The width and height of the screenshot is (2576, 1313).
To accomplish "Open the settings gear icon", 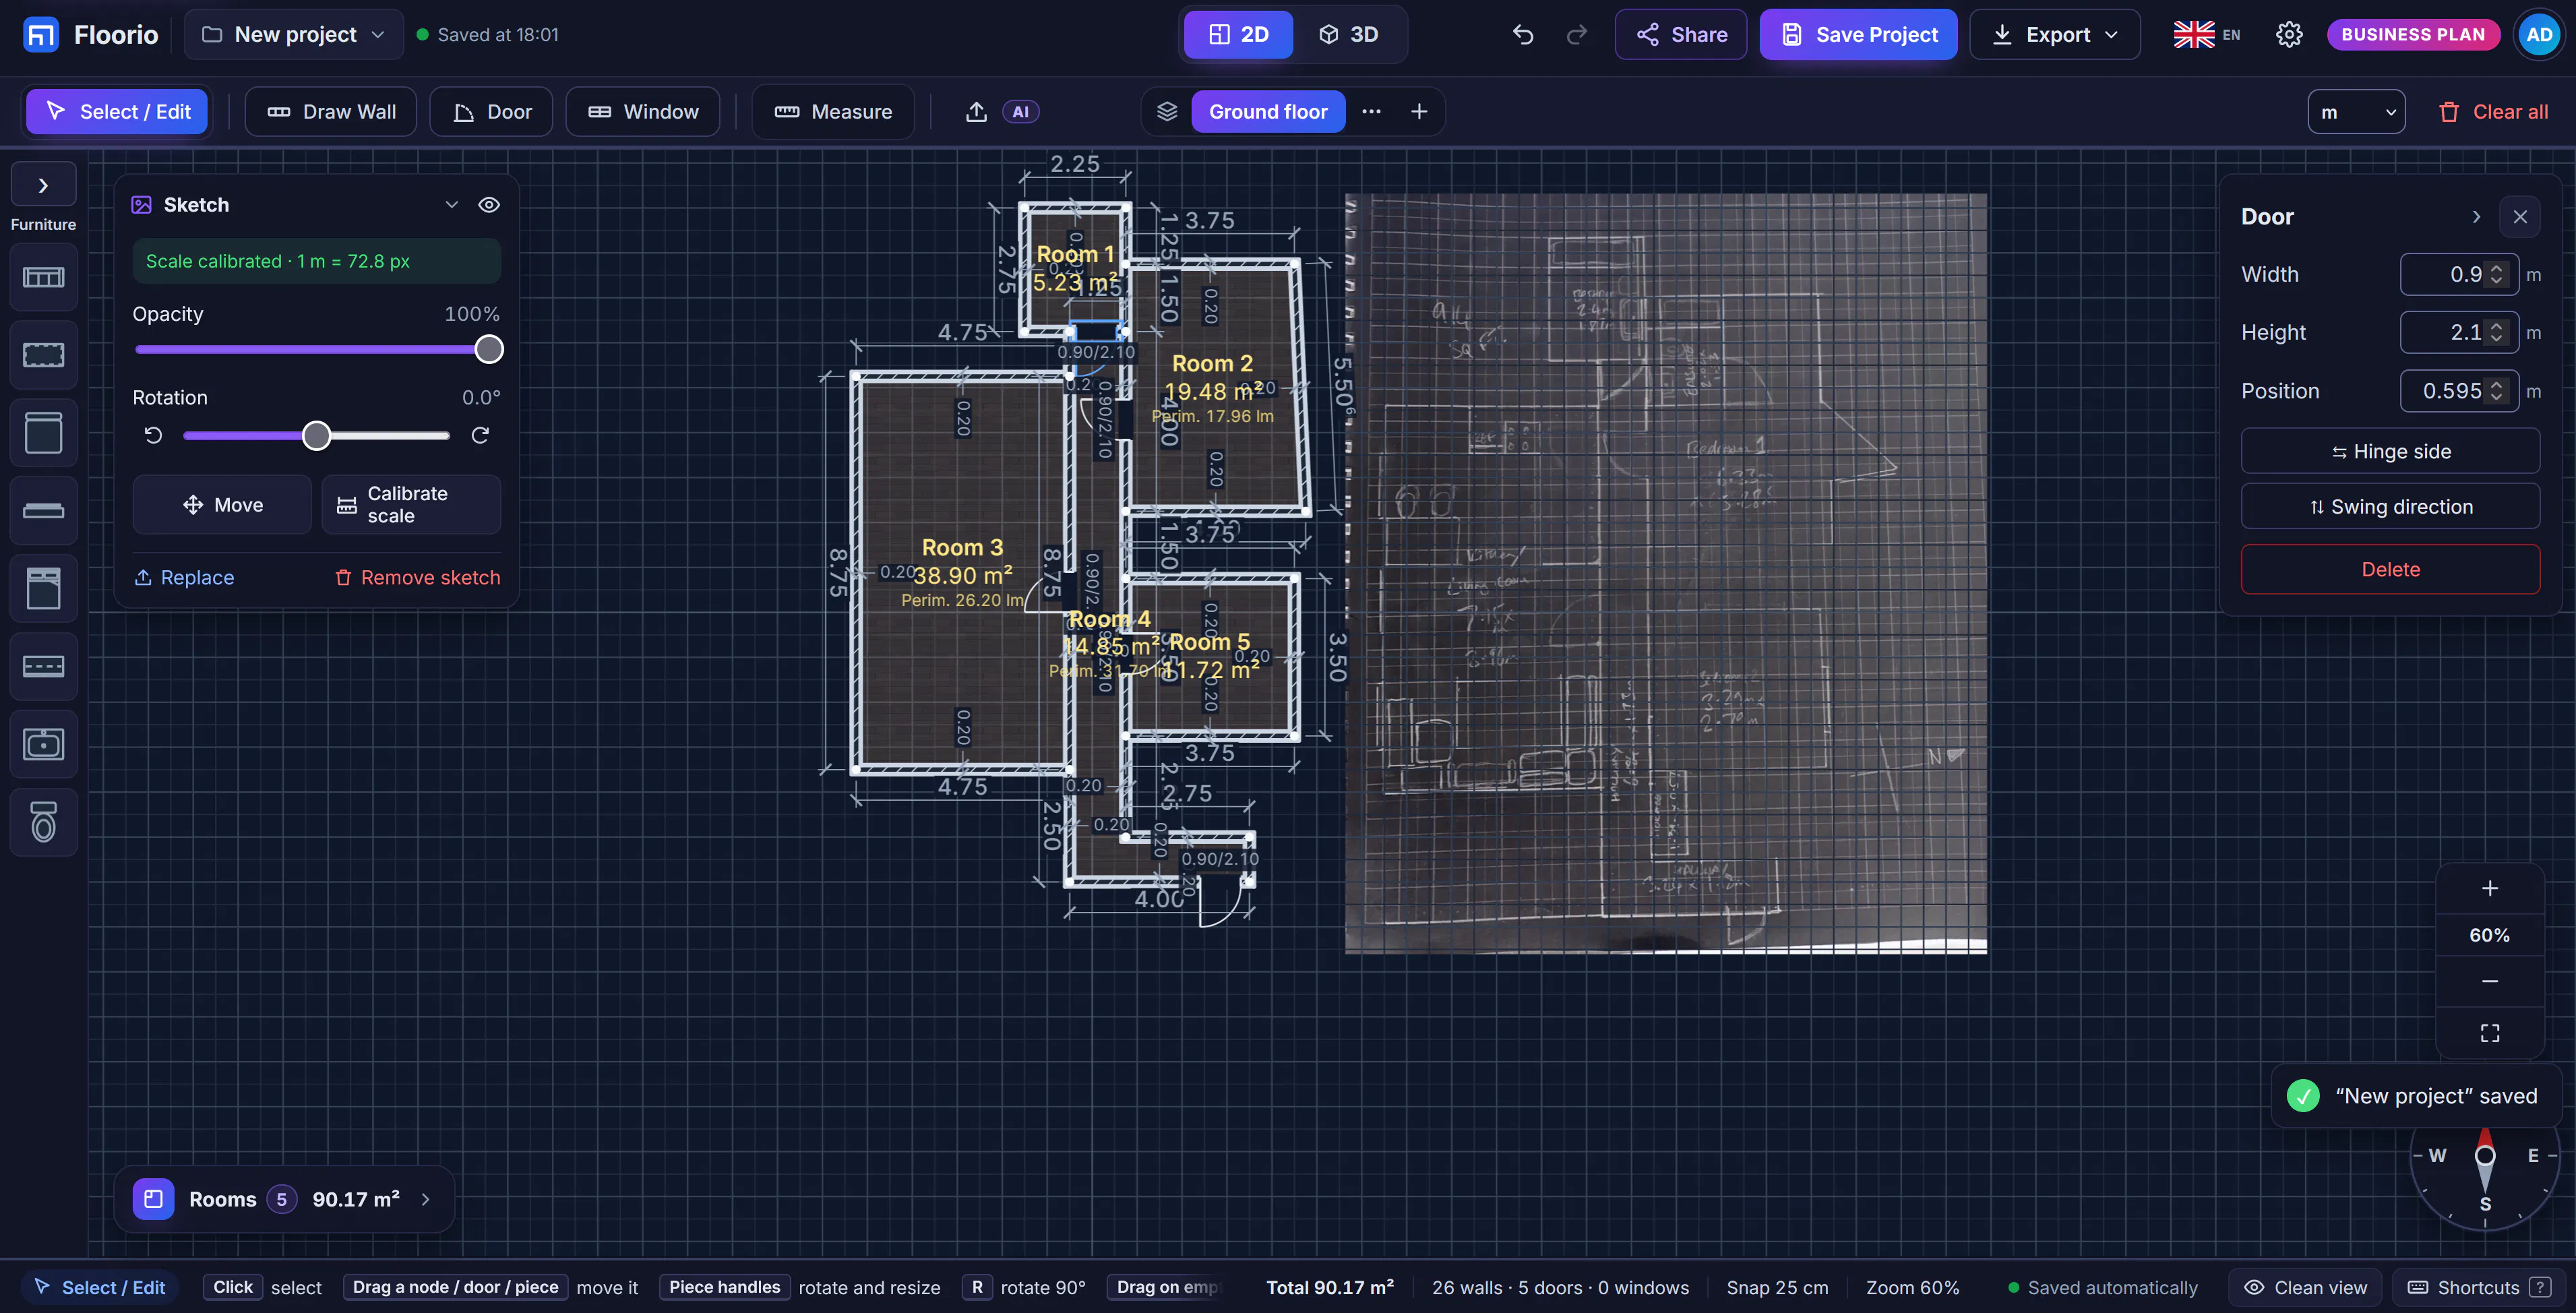I will point(2289,35).
